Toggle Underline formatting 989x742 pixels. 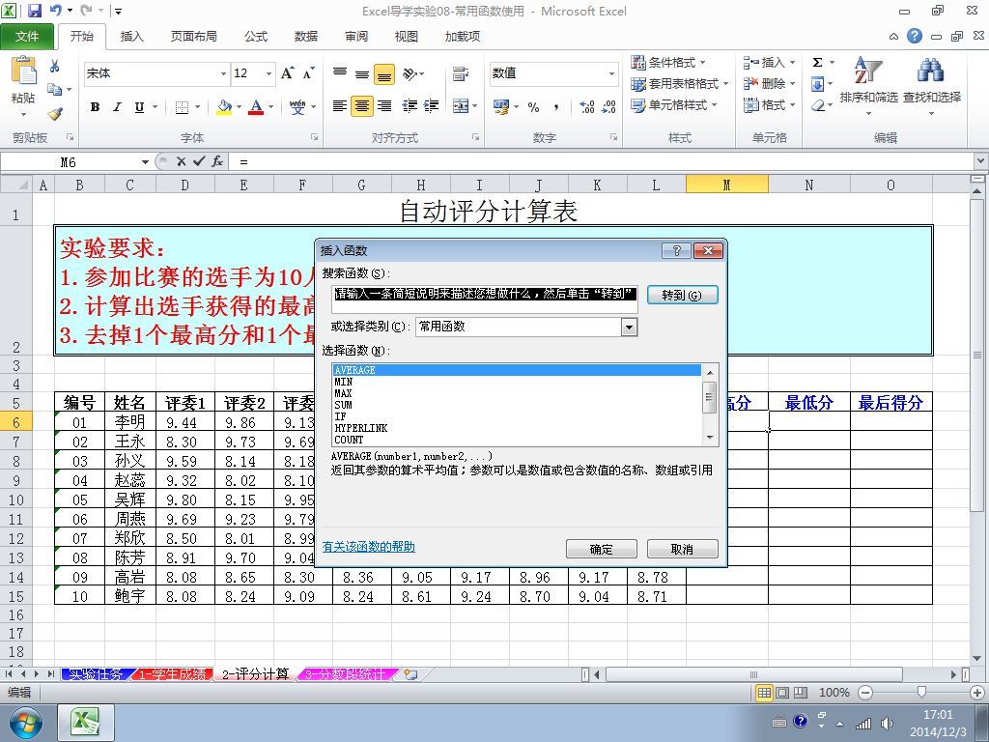pyautogui.click(x=139, y=106)
